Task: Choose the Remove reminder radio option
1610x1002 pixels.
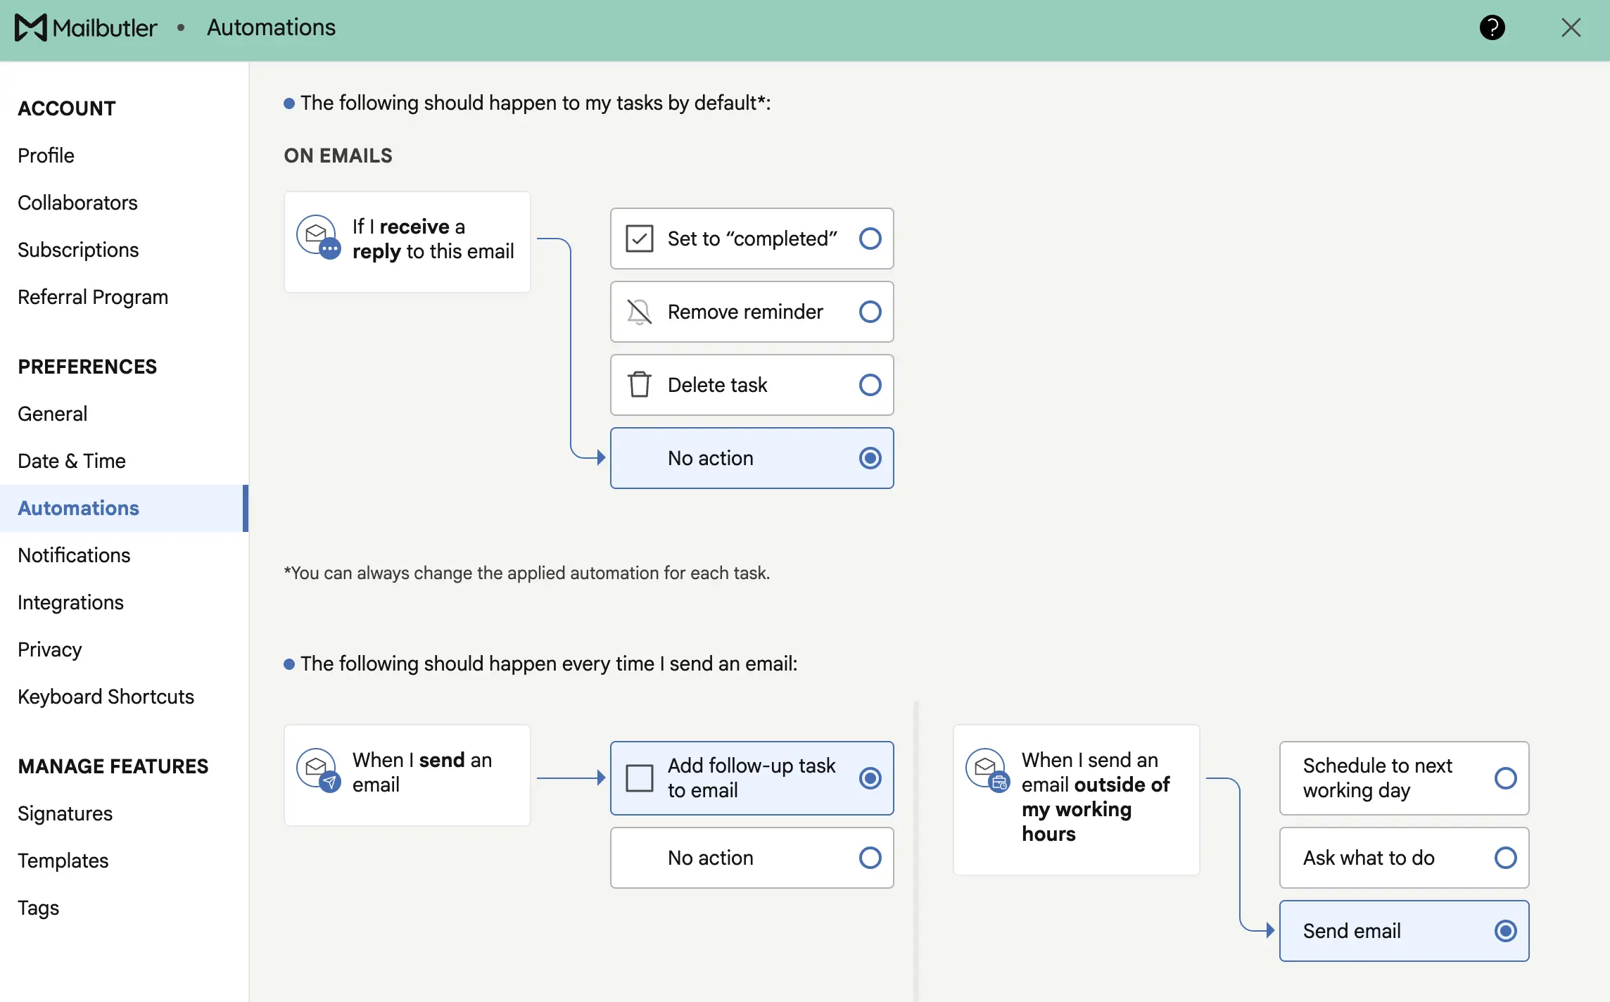Action: (x=870, y=312)
